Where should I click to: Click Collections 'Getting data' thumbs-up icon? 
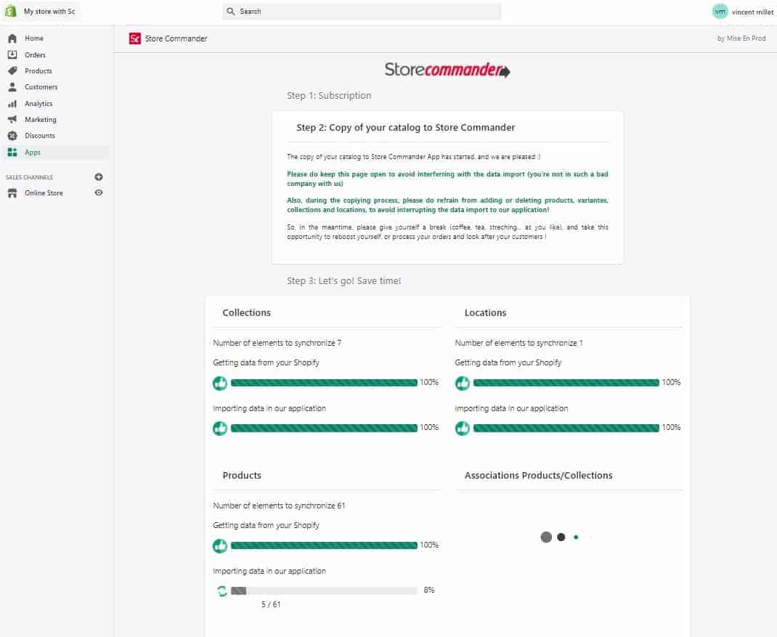pos(220,383)
